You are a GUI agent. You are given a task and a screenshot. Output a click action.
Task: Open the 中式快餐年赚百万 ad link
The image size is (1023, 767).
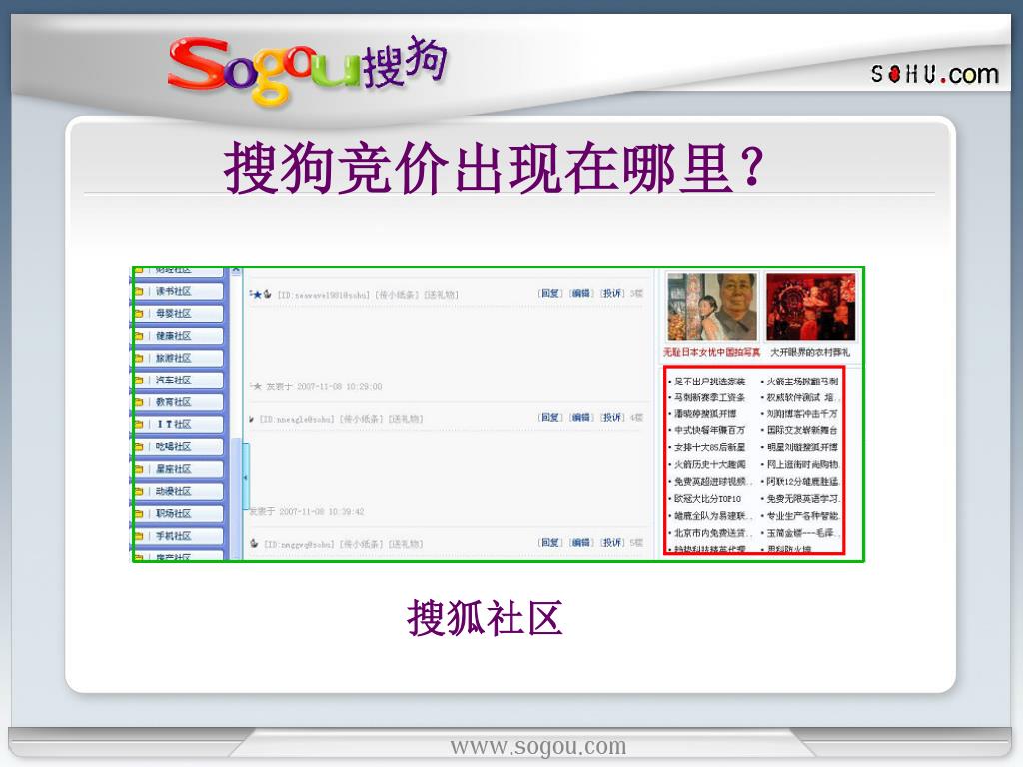coord(710,430)
